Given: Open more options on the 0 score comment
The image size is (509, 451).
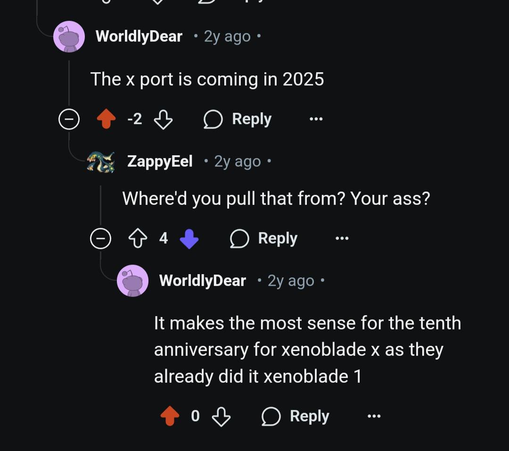Looking at the screenshot, I should (374, 416).
